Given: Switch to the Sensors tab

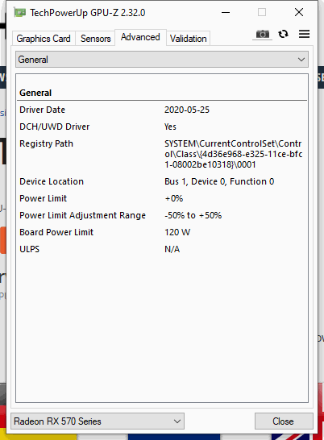Looking at the screenshot, I should 95,39.
